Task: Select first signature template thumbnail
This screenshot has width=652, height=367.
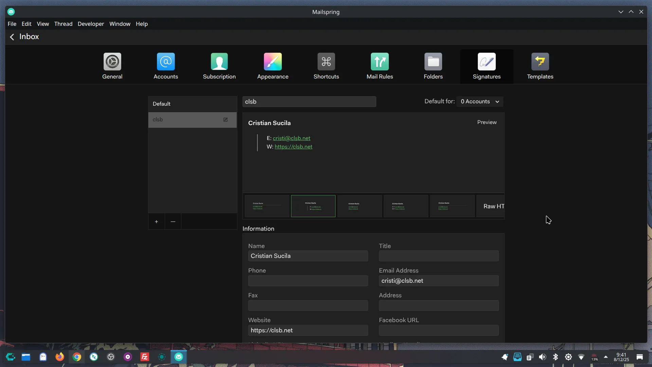Action: pos(267,206)
